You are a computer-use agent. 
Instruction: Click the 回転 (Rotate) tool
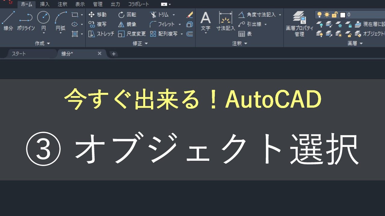pyautogui.click(x=127, y=15)
